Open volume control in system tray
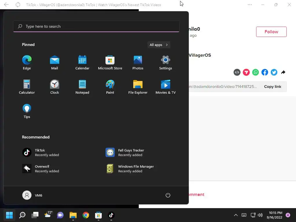This screenshot has height=222, width=296. 260,215
